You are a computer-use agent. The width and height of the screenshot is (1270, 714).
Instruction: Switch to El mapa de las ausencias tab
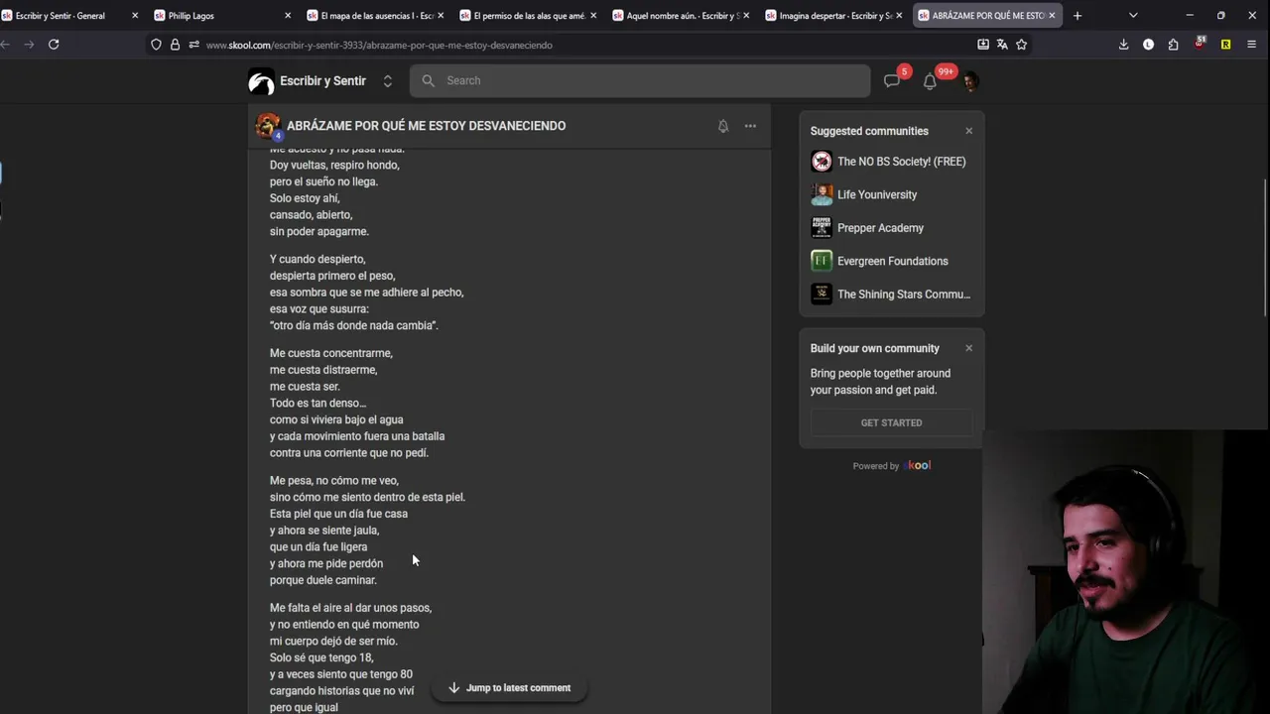pyautogui.click(x=374, y=16)
